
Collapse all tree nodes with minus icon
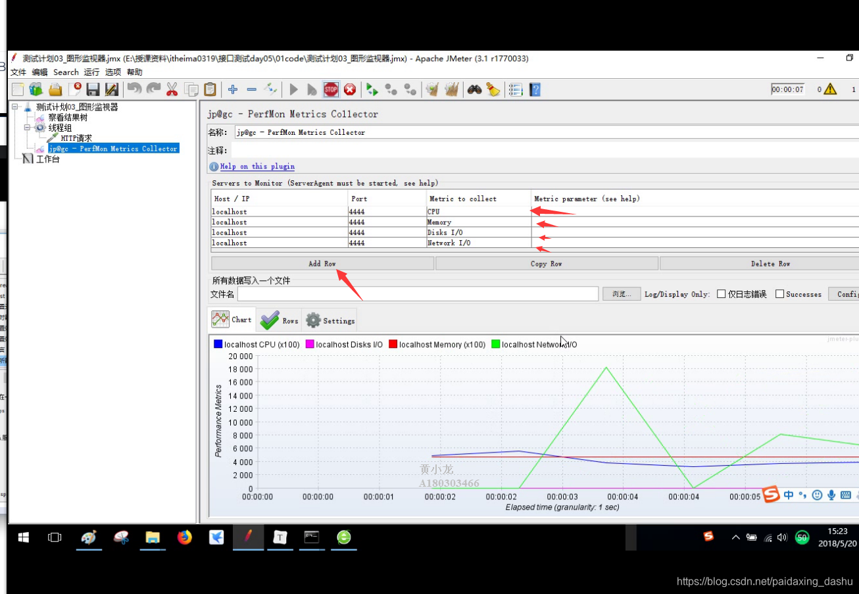(251, 89)
